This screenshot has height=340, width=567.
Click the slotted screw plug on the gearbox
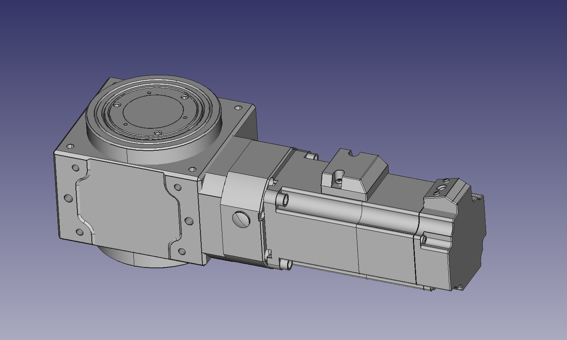[x=241, y=219]
